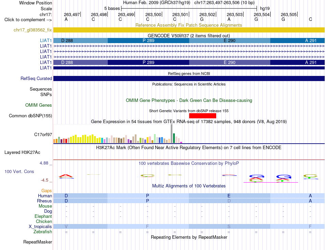Click amino acid E in Human row
The image size is (325, 250).
(x=229, y=196)
